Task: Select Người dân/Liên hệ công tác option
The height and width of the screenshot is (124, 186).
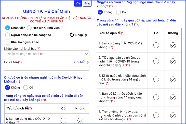Action: [7, 35]
